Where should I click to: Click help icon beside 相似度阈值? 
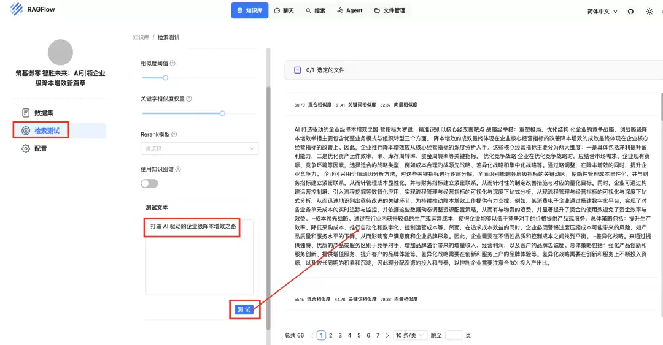(173, 63)
